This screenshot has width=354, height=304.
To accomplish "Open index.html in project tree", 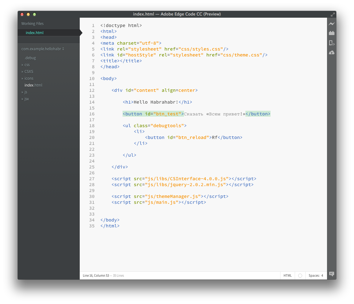I will (33, 85).
